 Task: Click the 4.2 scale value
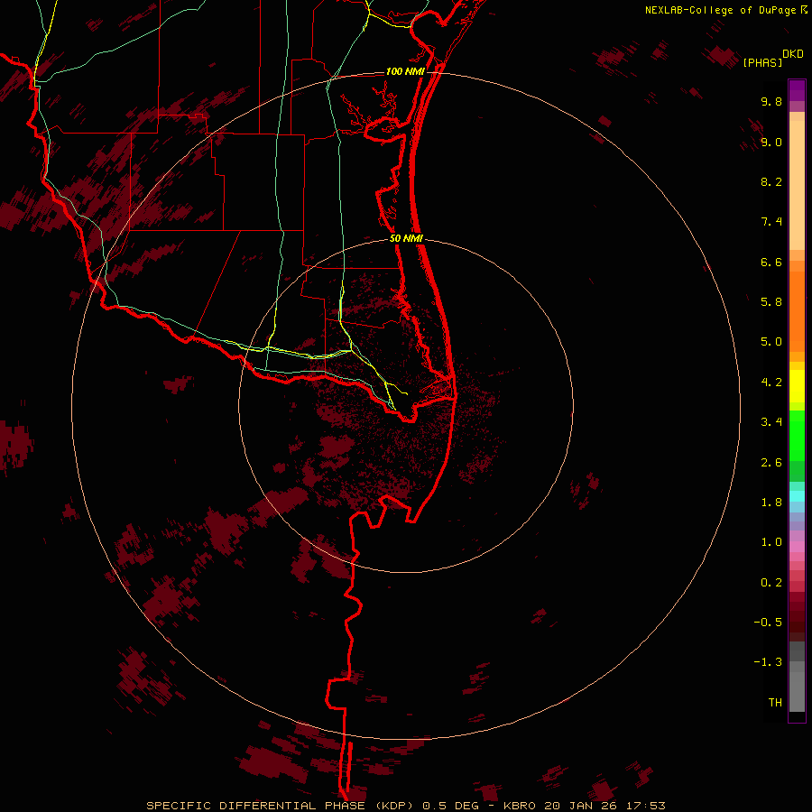click(771, 383)
